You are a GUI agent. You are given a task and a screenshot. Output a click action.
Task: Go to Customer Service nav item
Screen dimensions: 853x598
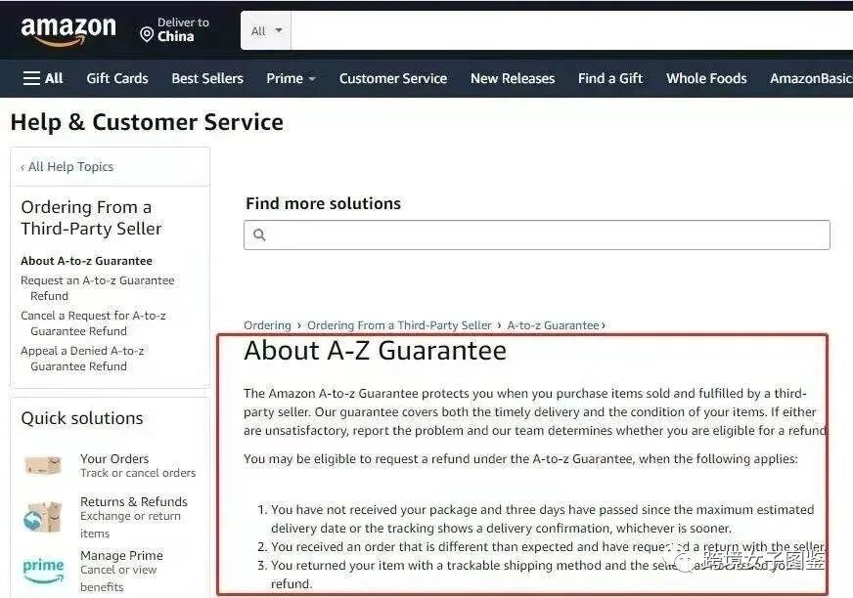[393, 78]
